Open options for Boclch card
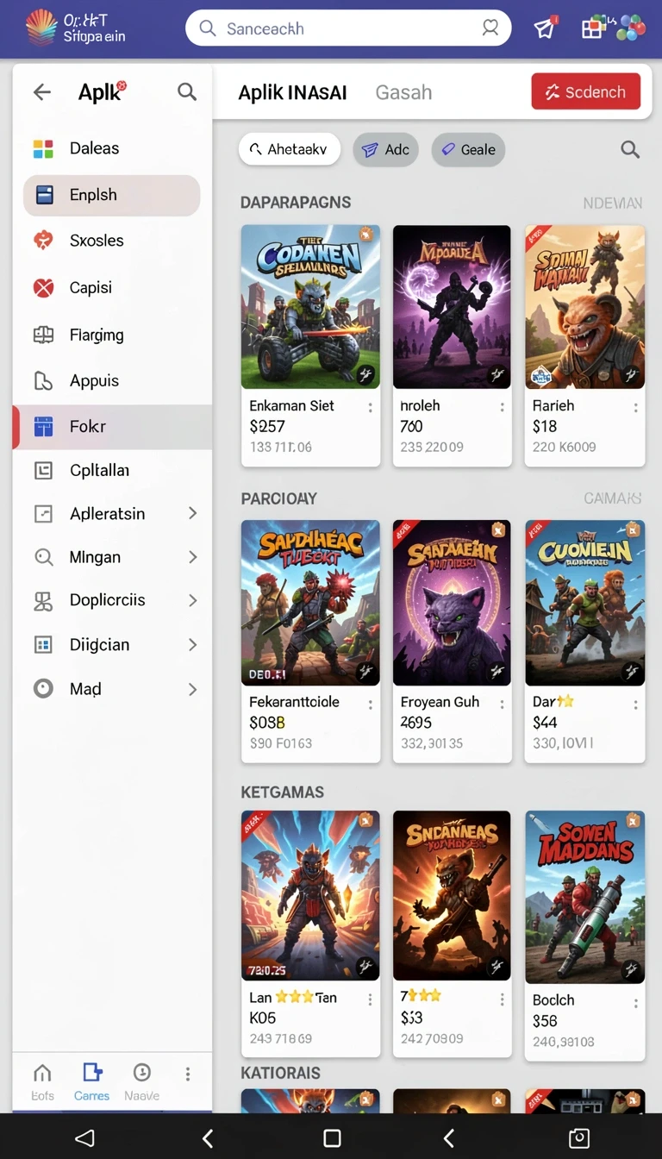The height and width of the screenshot is (1159, 662). coord(636,1003)
